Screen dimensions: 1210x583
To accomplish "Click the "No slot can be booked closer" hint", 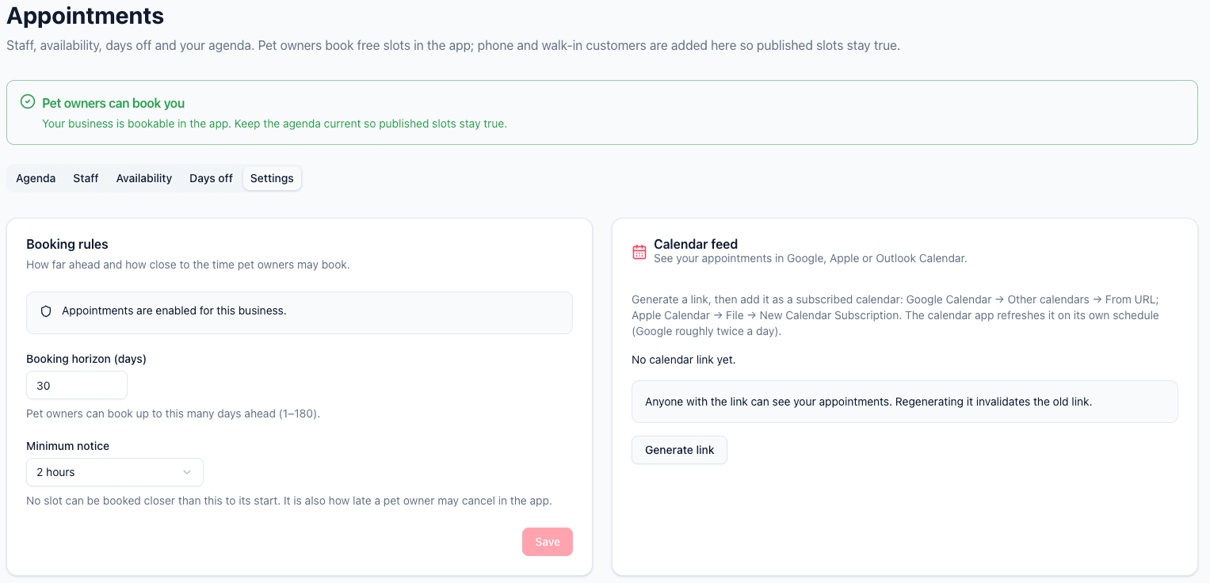I will tap(289, 501).
